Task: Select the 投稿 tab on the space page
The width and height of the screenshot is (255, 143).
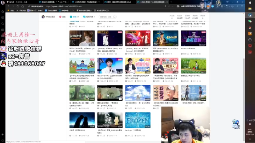Action: point(74,17)
